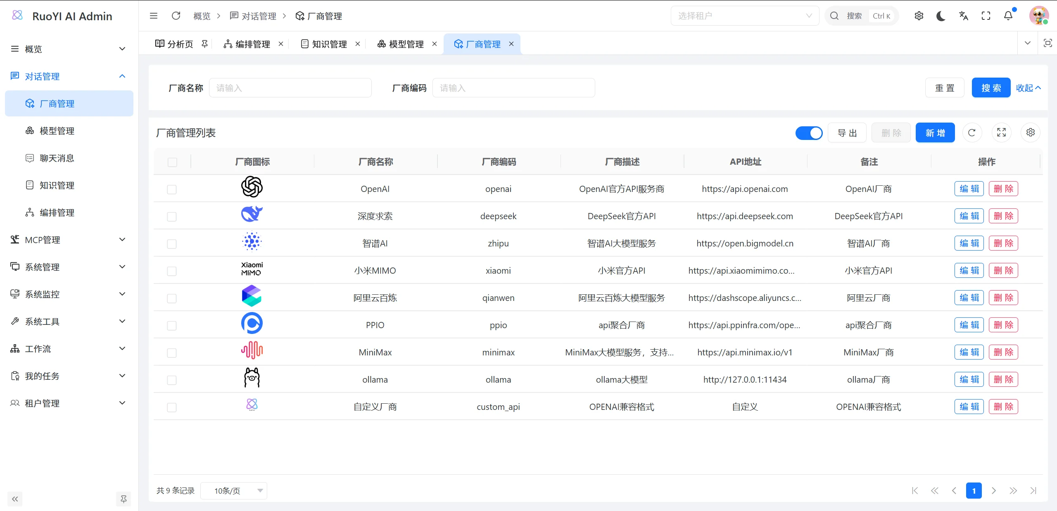Expand the 系统管理 sidebar menu
Screen dimensions: 1057x511
click(68, 267)
